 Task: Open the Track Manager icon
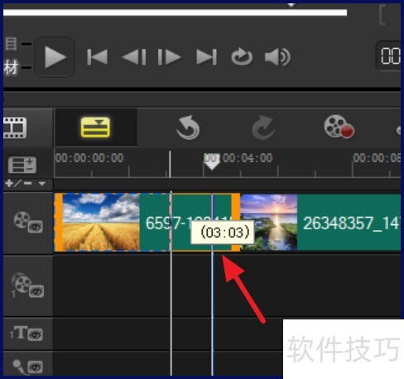[x=22, y=165]
